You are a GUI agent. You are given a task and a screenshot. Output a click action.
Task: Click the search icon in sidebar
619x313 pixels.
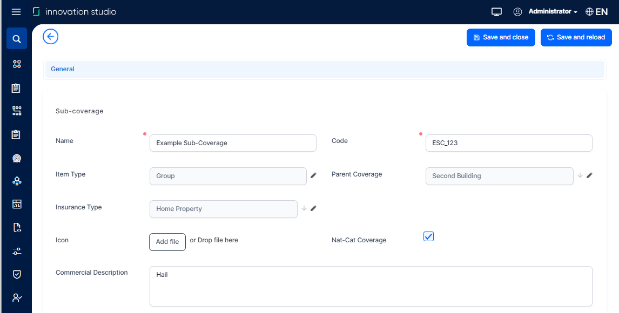[17, 39]
